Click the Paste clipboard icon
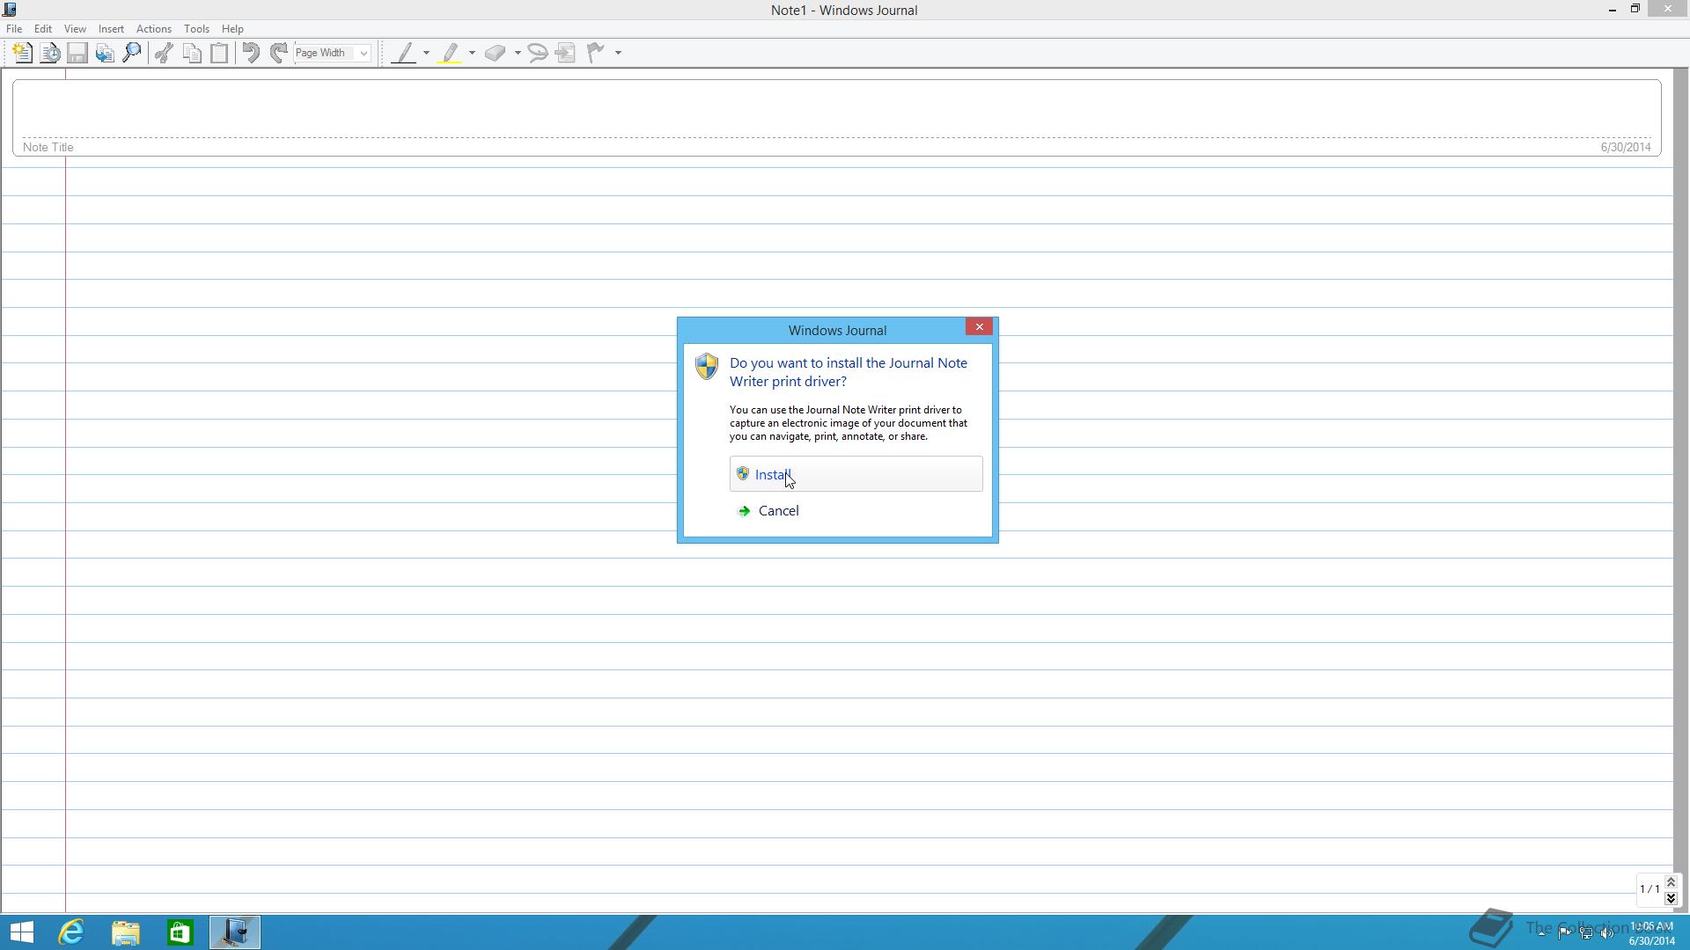This screenshot has width=1690, height=950. (219, 53)
